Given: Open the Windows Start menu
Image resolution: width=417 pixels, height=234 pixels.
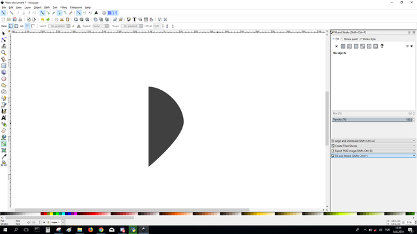Looking at the screenshot, I should 5,229.
